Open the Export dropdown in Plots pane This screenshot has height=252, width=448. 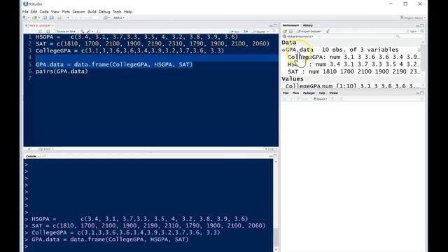(320, 99)
